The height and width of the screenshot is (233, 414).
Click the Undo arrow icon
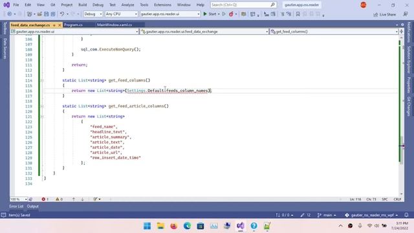pos(62,14)
